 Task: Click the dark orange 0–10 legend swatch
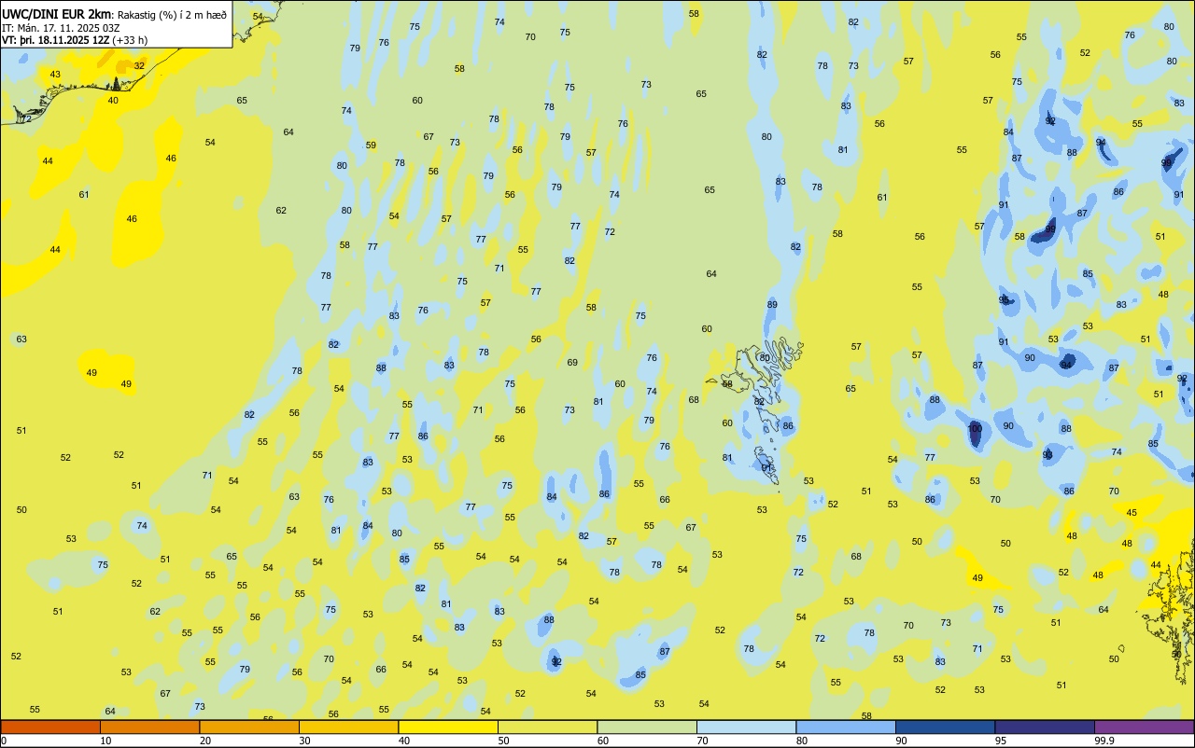click(x=50, y=727)
